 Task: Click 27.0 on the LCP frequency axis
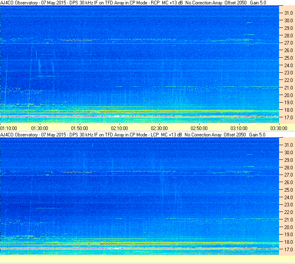coord(289,175)
